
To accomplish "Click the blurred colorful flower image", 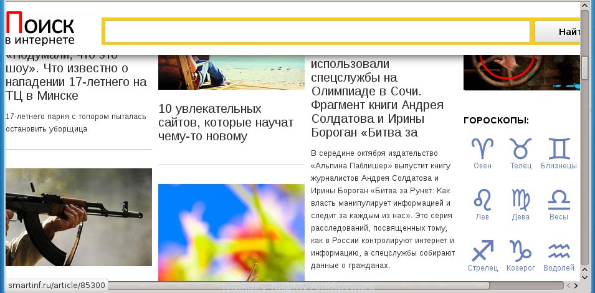I will point(232,233).
